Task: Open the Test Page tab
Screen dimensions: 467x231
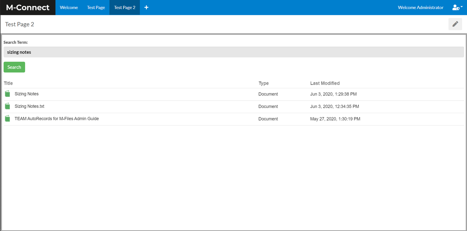Action: (96, 7)
